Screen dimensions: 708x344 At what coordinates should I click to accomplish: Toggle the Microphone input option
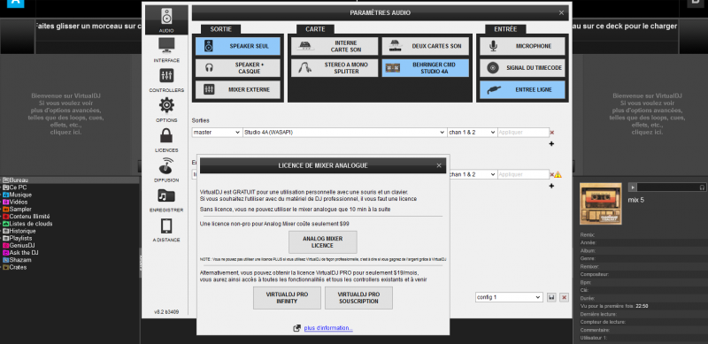[522, 46]
